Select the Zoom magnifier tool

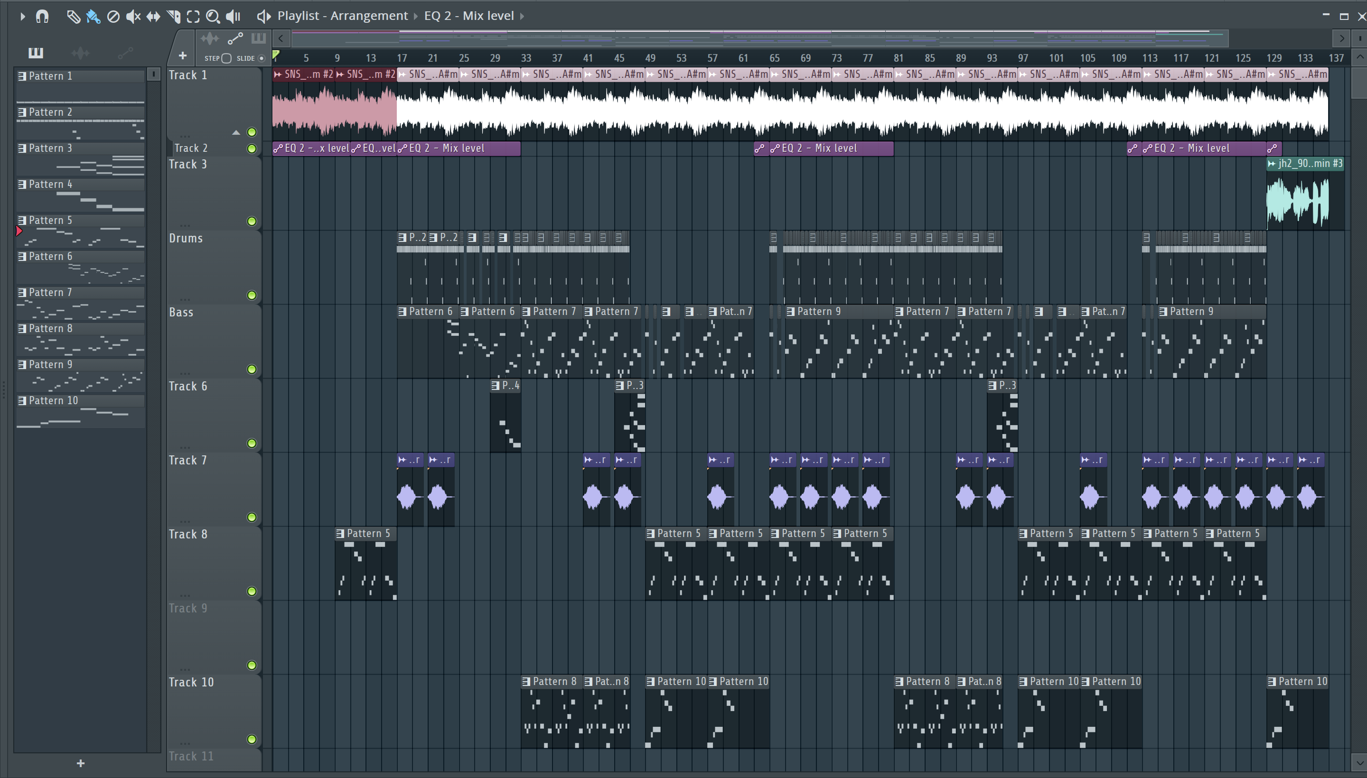(213, 17)
